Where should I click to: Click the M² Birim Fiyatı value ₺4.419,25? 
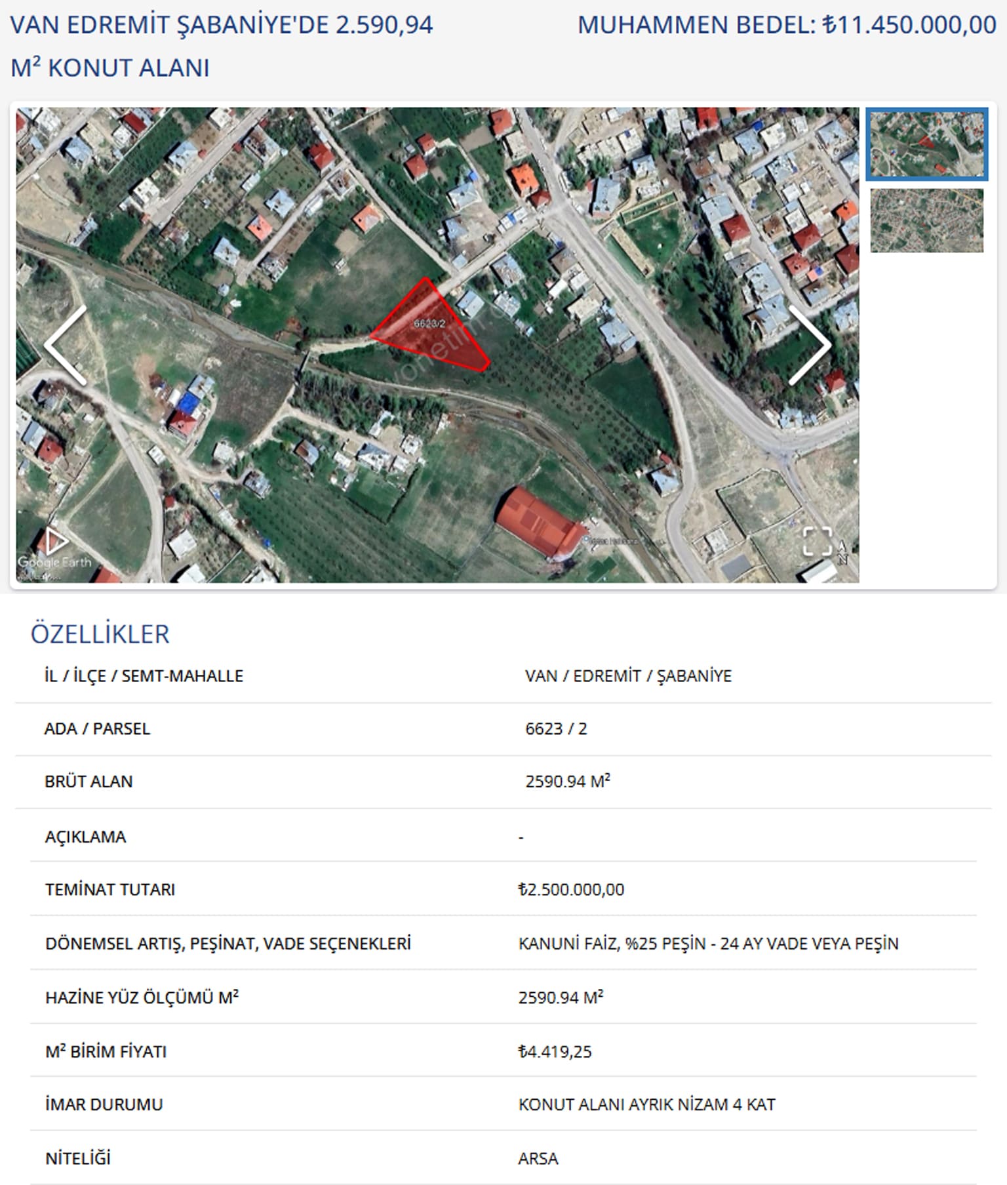[555, 1051]
